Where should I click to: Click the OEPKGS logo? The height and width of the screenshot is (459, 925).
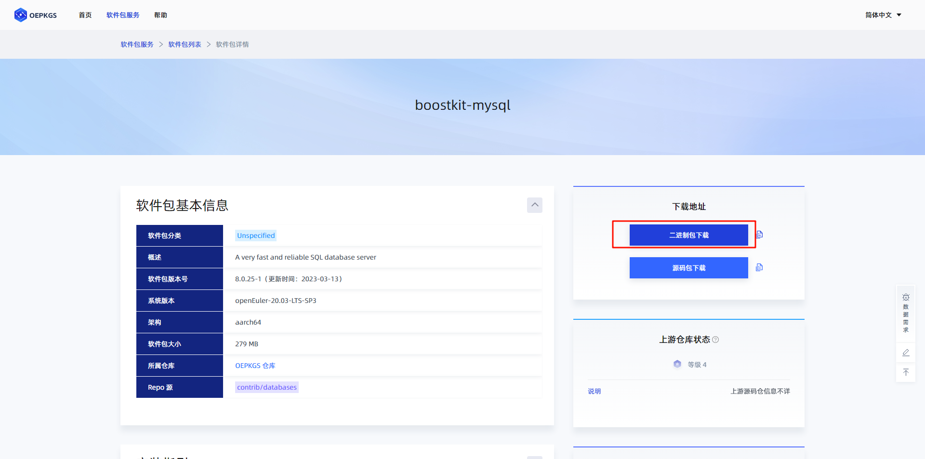click(x=35, y=15)
